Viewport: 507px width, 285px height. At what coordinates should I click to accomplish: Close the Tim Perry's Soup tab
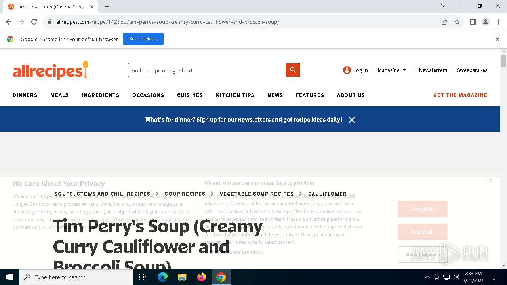click(92, 6)
